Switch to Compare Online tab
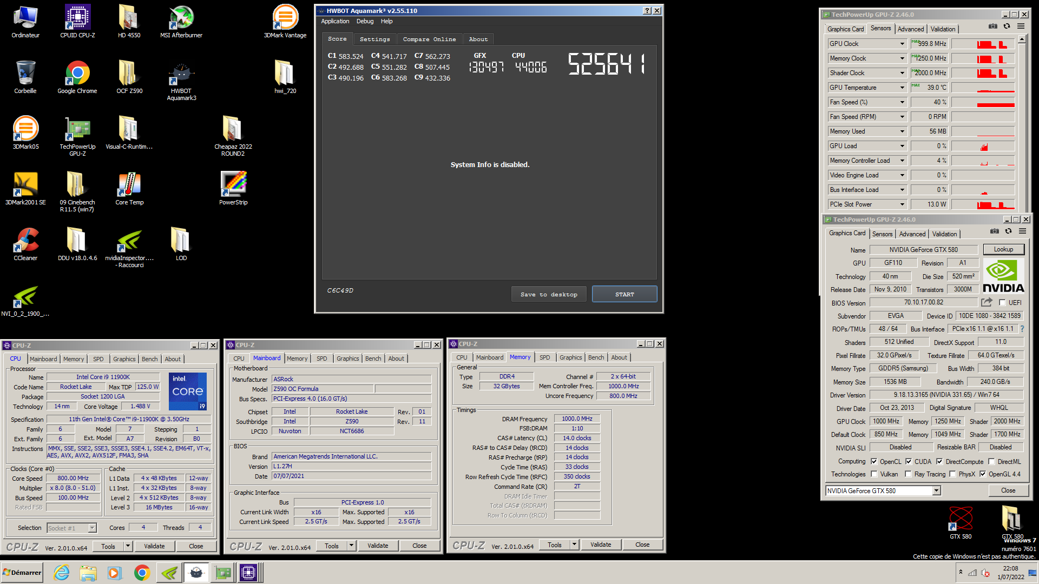 (x=429, y=39)
